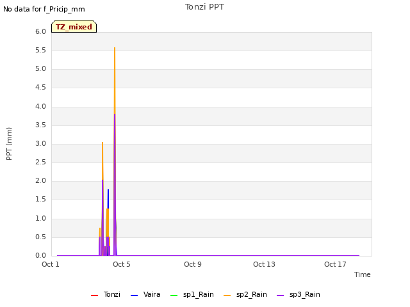
Task: Toggle the sp3_Rain series in the legend
Action: coord(299,294)
